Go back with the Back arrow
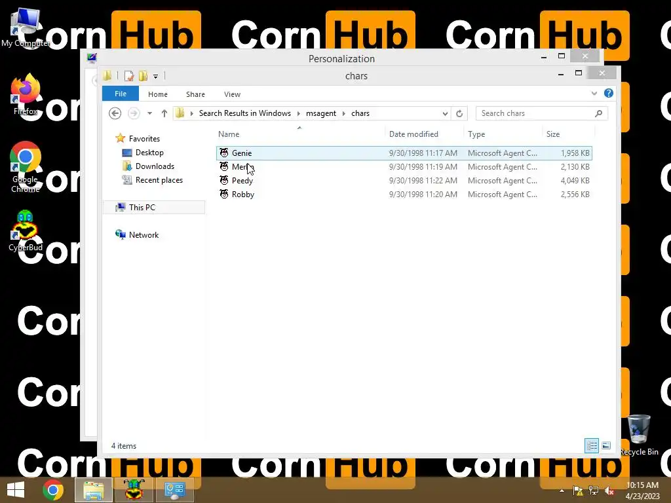This screenshot has width=671, height=503. click(115, 113)
